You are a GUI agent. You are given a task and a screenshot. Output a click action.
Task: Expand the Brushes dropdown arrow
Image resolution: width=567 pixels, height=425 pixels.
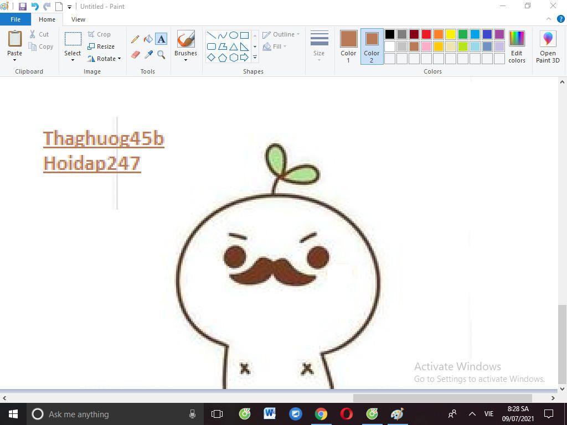[x=186, y=60]
